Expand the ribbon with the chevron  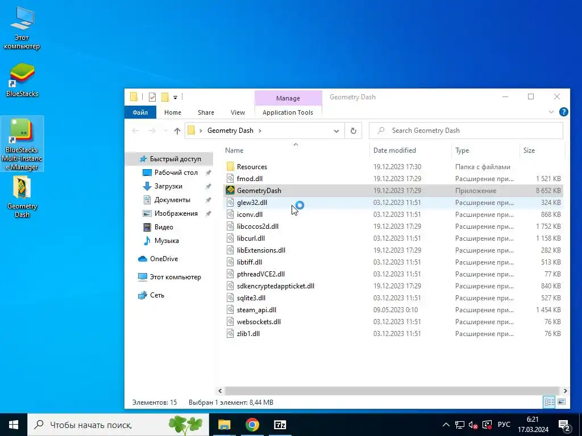pos(551,112)
